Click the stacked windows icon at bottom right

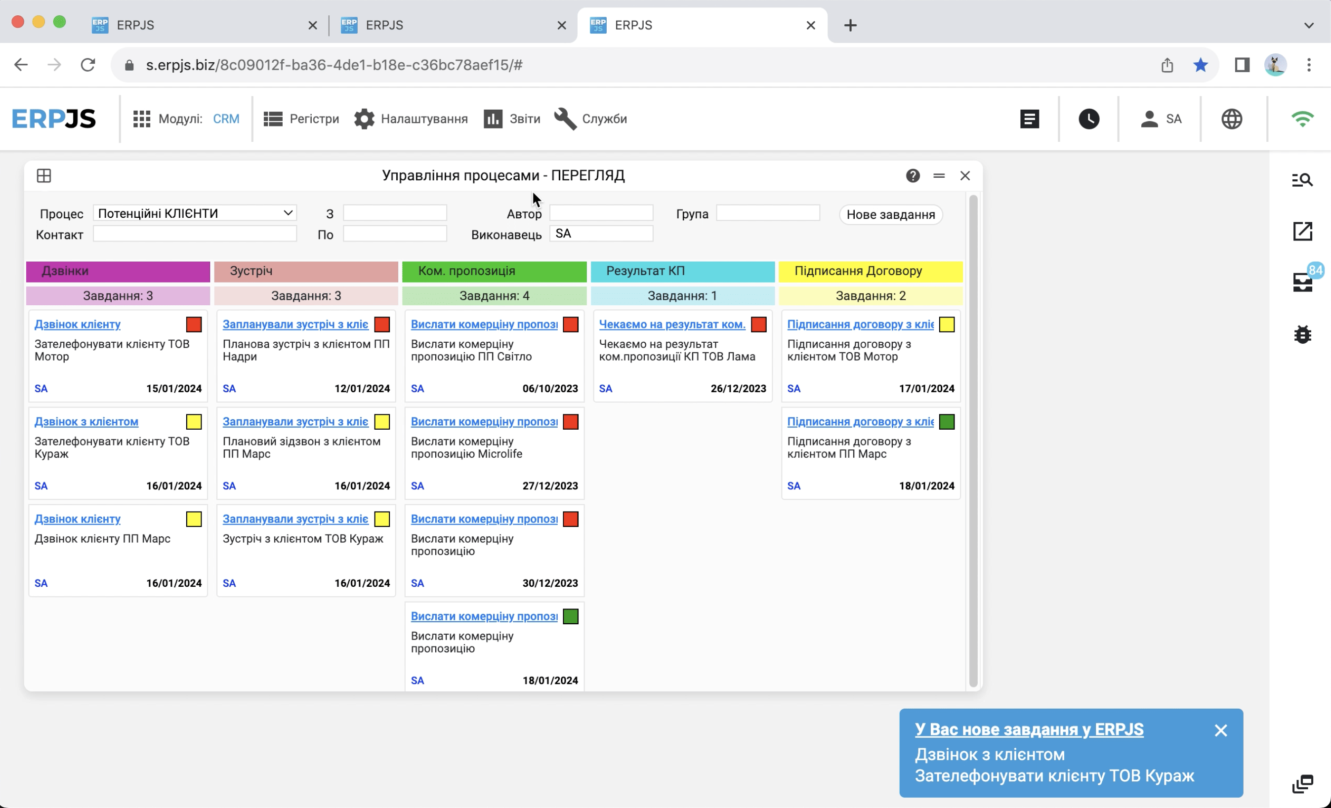tap(1302, 784)
